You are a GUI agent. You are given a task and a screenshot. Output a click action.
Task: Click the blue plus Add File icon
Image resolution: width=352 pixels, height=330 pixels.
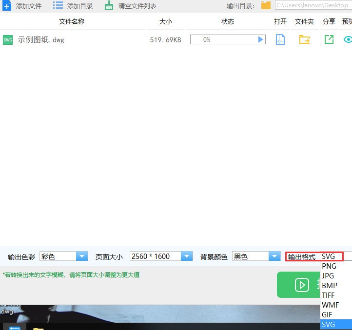7,5
